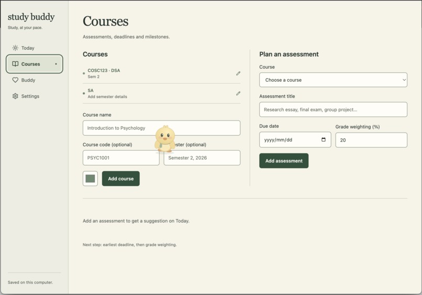Open the Due date calendar picker icon

pos(324,139)
